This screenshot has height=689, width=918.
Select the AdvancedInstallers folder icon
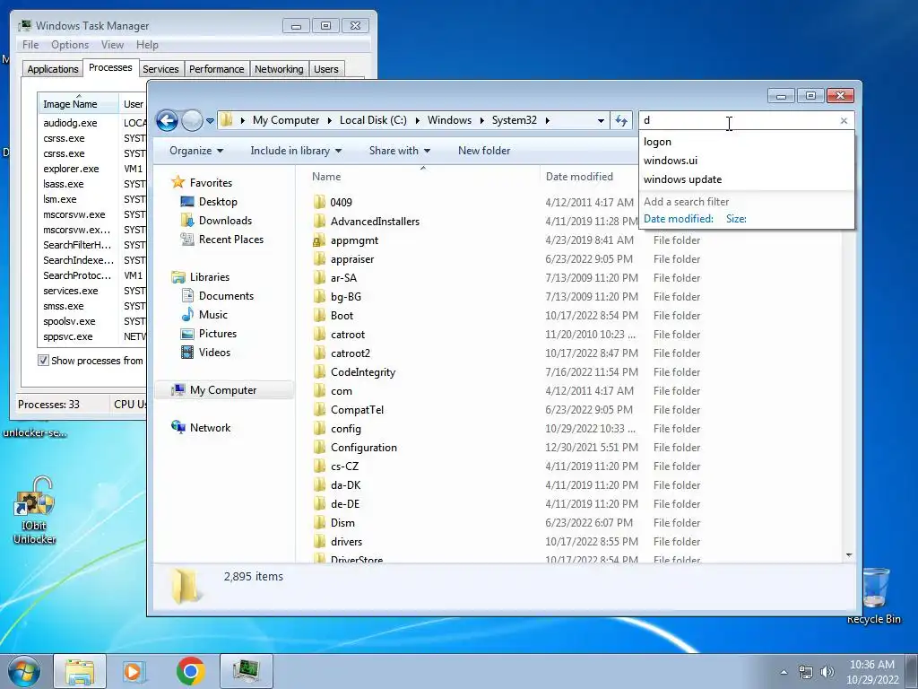click(x=319, y=221)
